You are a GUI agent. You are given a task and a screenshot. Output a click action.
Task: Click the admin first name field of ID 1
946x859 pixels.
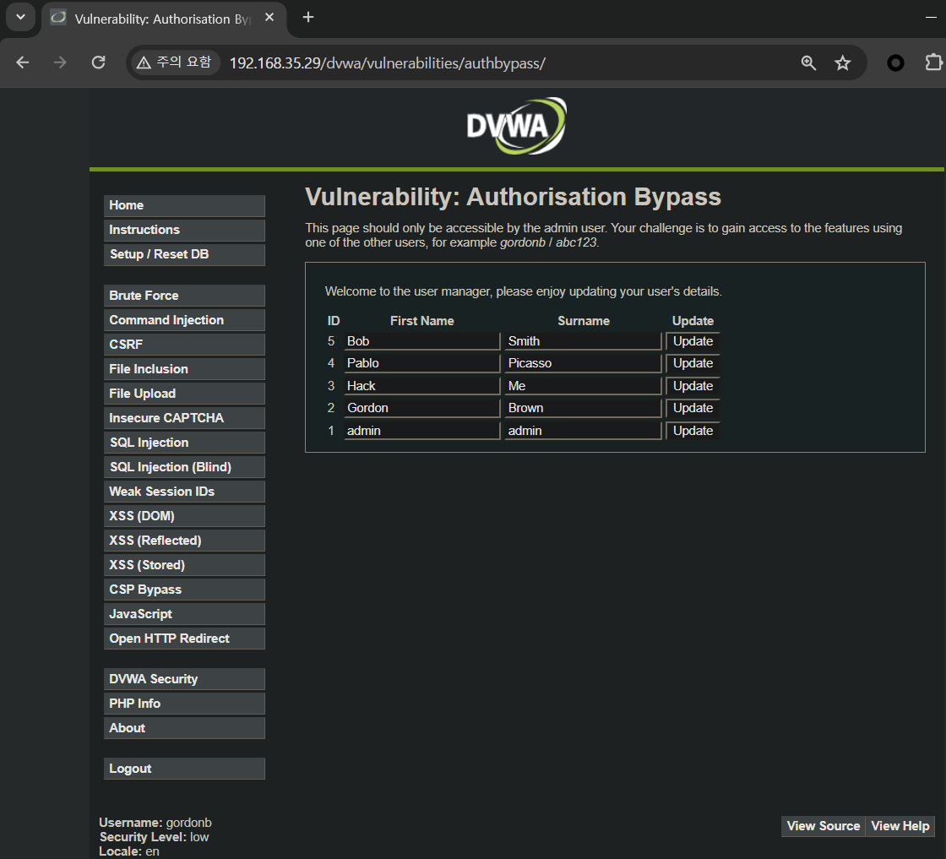421,431
